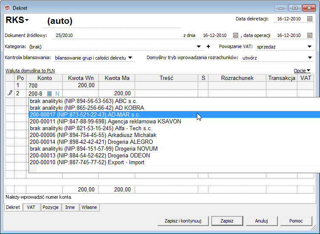
Task: Expand the Domyślny tryb rozrachunków dropdown
Action: tap(310, 57)
